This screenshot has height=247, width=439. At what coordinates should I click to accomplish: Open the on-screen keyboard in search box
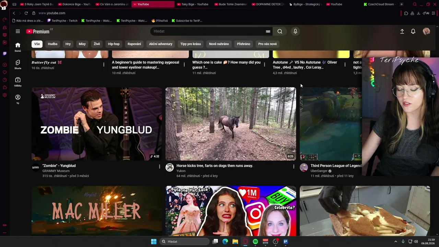point(268,31)
